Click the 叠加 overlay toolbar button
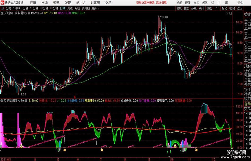This screenshot has width=251, height=161. click(186, 8)
